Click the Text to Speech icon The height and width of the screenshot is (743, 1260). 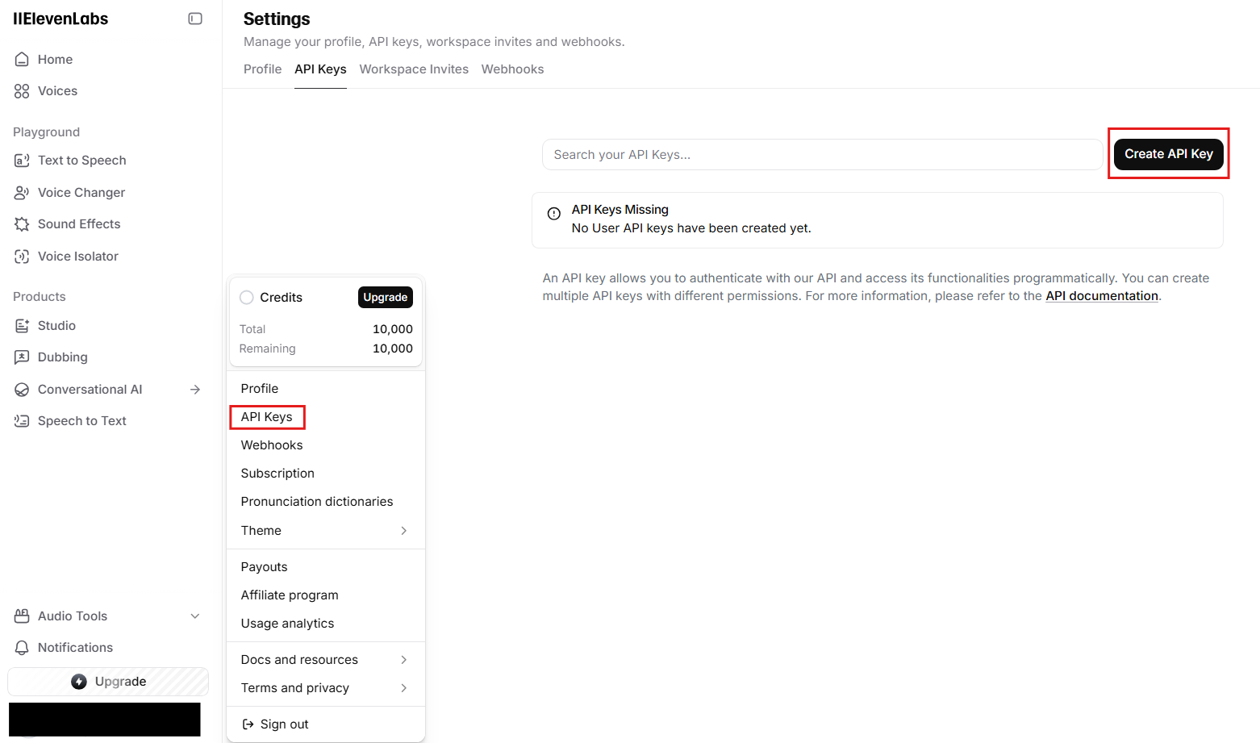pyautogui.click(x=22, y=161)
